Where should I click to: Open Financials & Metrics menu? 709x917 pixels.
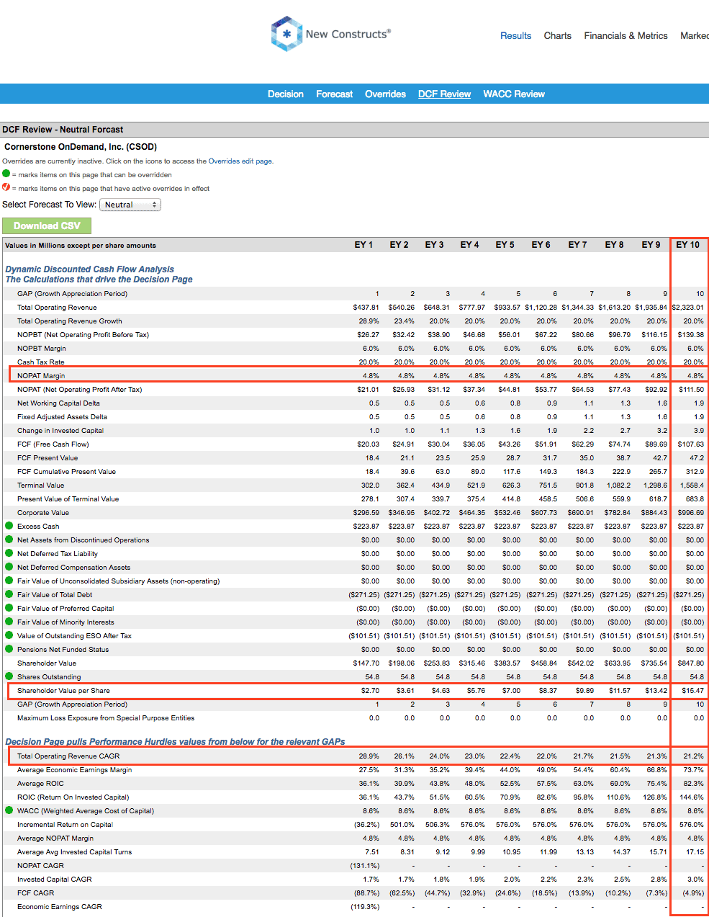click(x=626, y=35)
